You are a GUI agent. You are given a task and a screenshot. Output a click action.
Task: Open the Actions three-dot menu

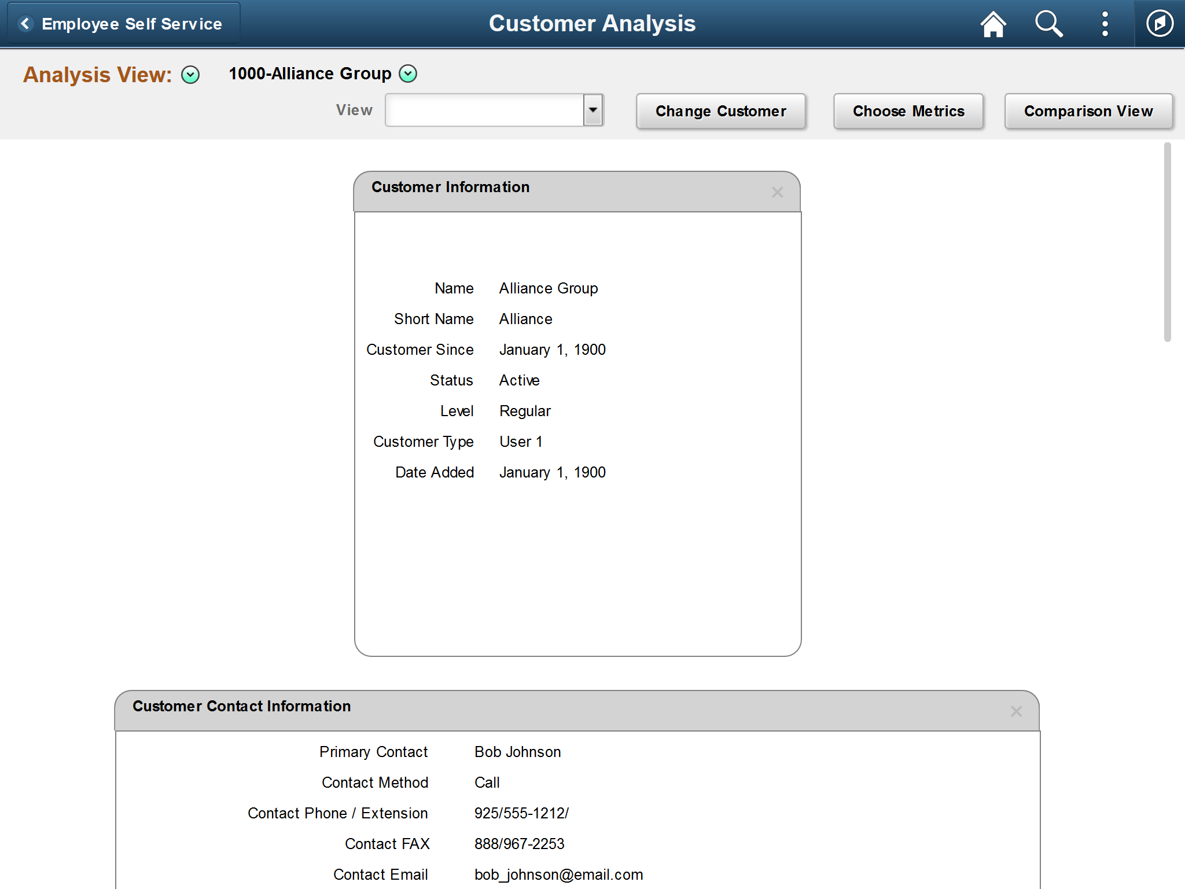pyautogui.click(x=1105, y=24)
